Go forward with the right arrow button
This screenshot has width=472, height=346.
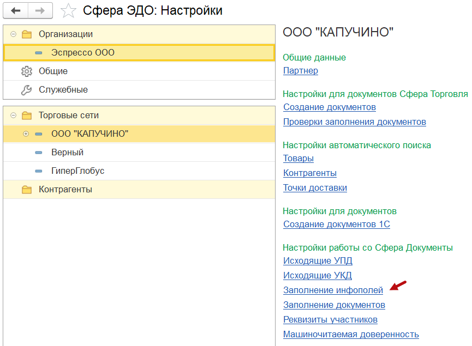click(40, 11)
